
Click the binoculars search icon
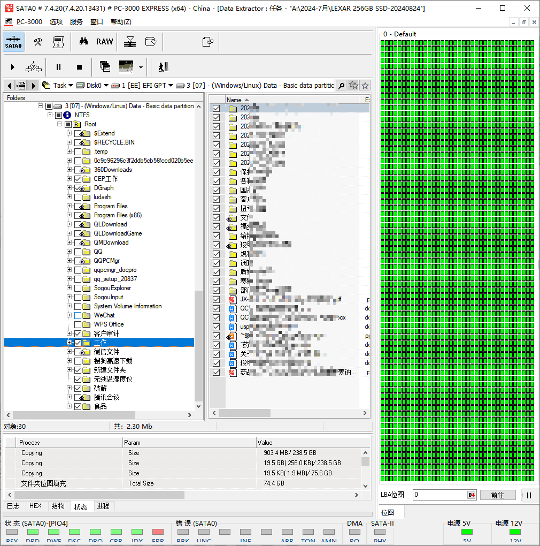pyautogui.click(x=83, y=42)
